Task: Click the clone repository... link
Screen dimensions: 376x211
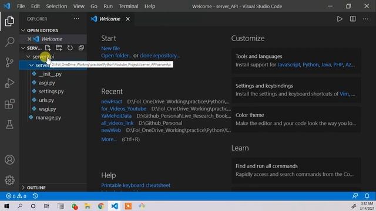Action: click(x=160, y=56)
